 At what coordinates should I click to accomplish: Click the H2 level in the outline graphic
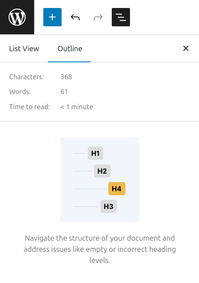(102, 171)
